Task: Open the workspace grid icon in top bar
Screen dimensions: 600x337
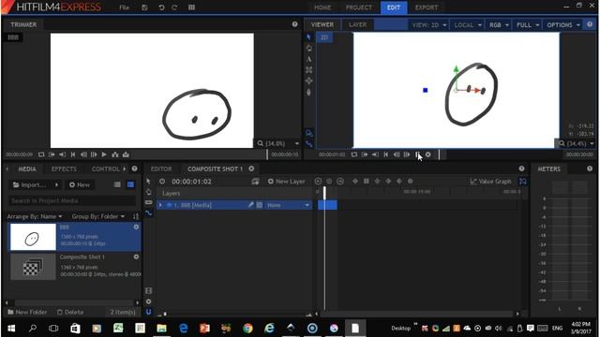Action: pos(191,7)
